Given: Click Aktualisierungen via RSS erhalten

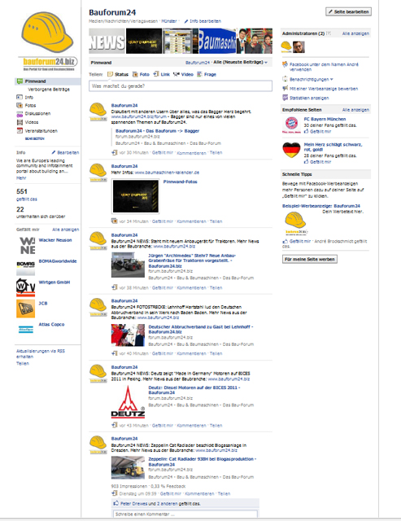Looking at the screenshot, I should click(x=41, y=353).
